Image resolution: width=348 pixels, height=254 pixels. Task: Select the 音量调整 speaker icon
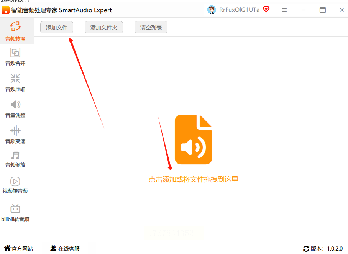(x=15, y=104)
